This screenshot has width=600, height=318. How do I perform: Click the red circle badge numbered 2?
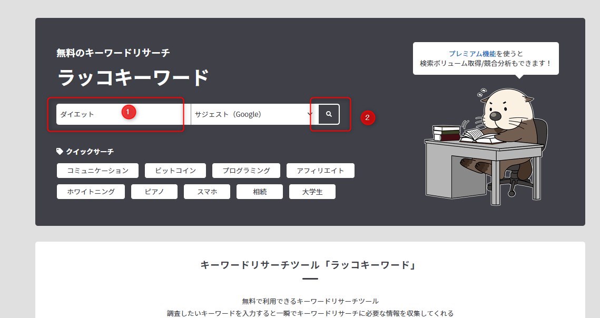point(368,117)
